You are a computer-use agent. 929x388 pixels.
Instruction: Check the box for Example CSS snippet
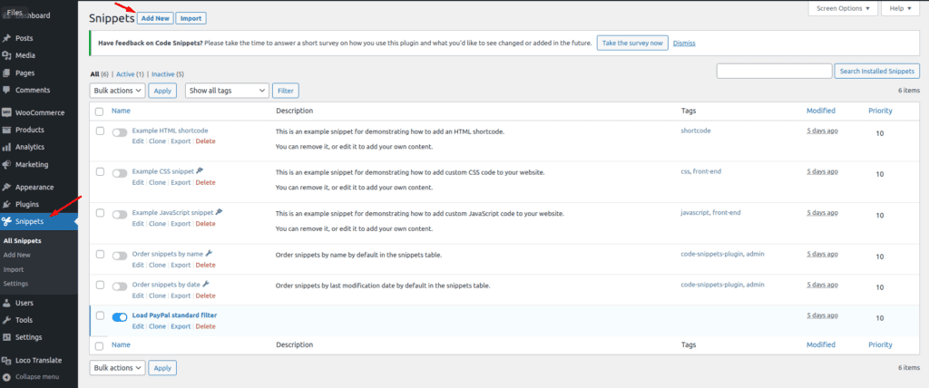(x=99, y=171)
